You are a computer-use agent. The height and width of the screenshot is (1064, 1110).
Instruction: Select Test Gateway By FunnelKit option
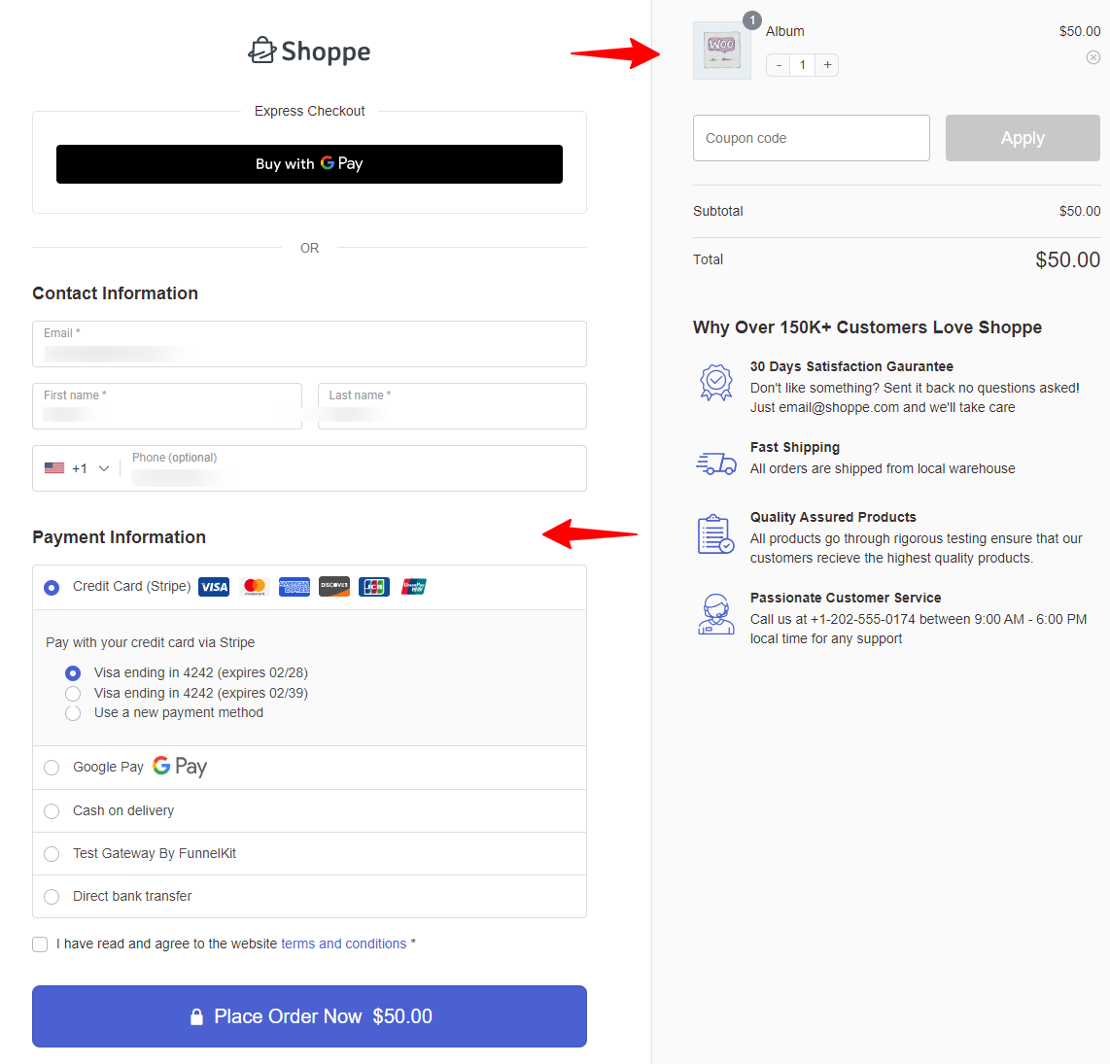pyautogui.click(x=52, y=854)
